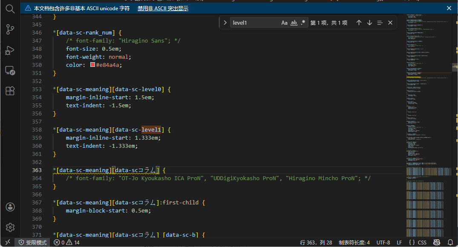Expand the Replace field with chevron
Viewport: 458px width, 247px height.
[225, 23]
